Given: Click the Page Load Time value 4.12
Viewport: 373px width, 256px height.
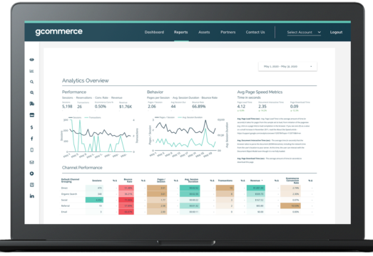Looking at the screenshot, I should [x=241, y=107].
